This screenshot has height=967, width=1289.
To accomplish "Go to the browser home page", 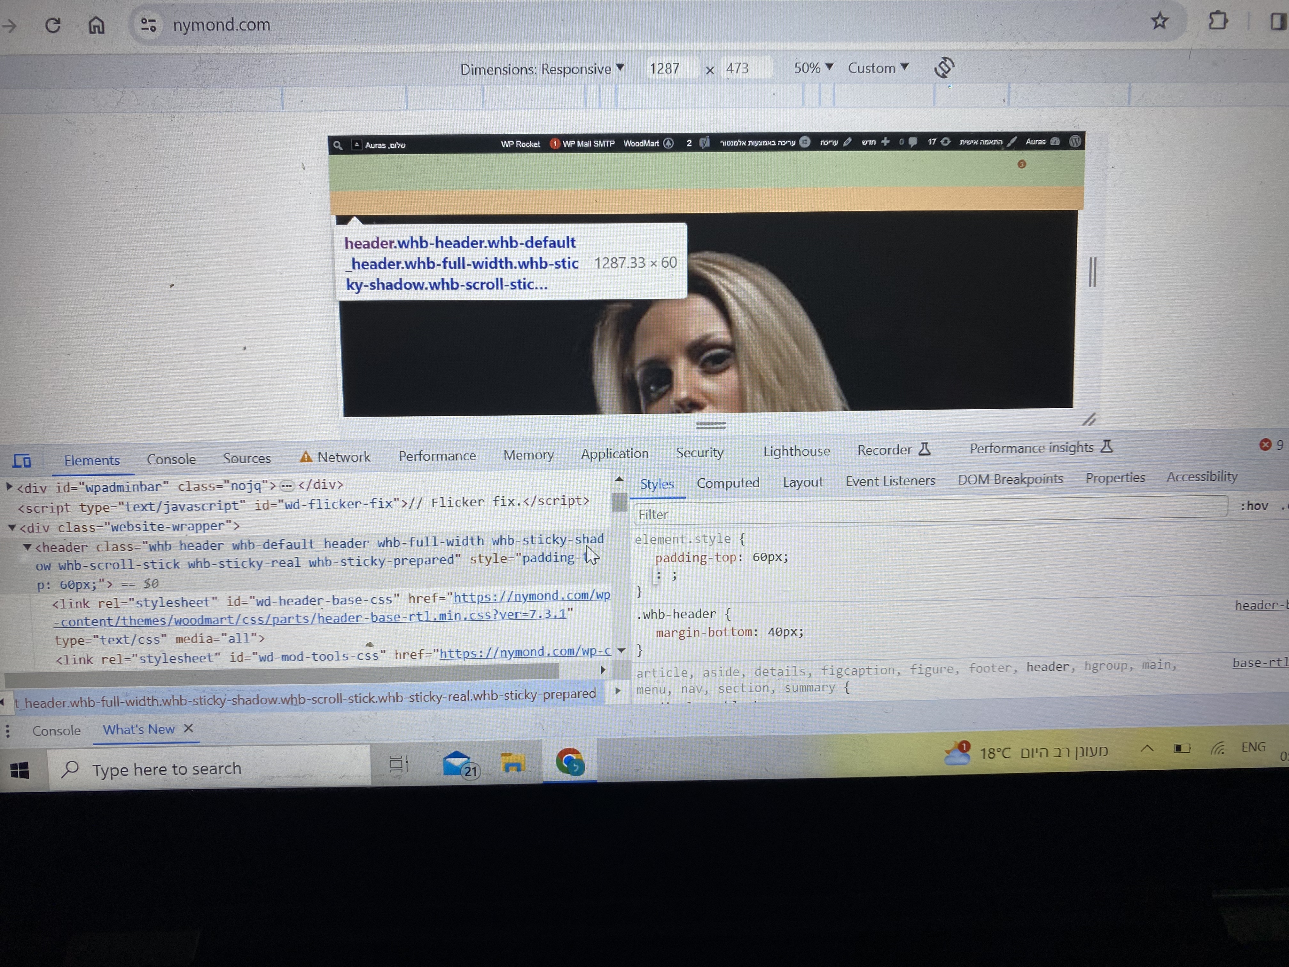I will point(96,25).
